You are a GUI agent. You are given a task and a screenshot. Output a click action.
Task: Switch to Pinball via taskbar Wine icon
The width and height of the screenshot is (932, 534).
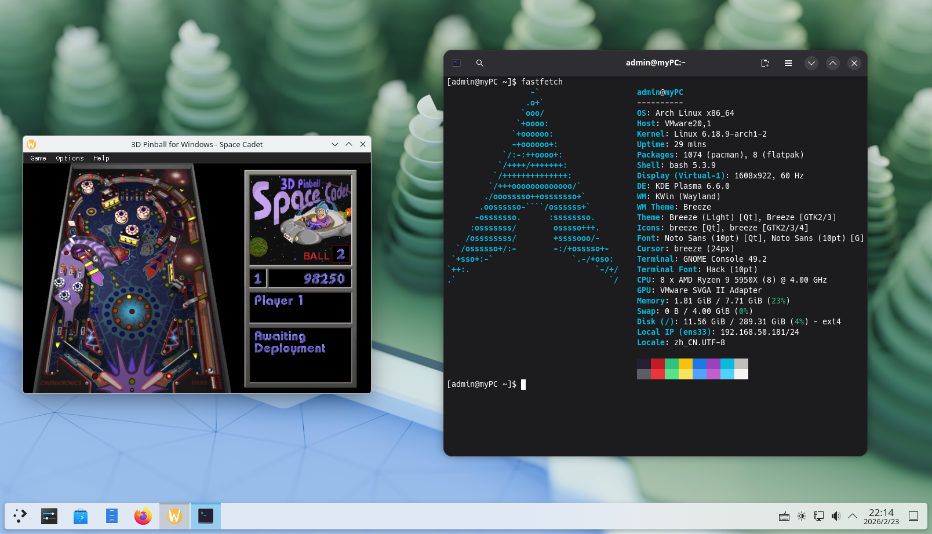coord(174,515)
